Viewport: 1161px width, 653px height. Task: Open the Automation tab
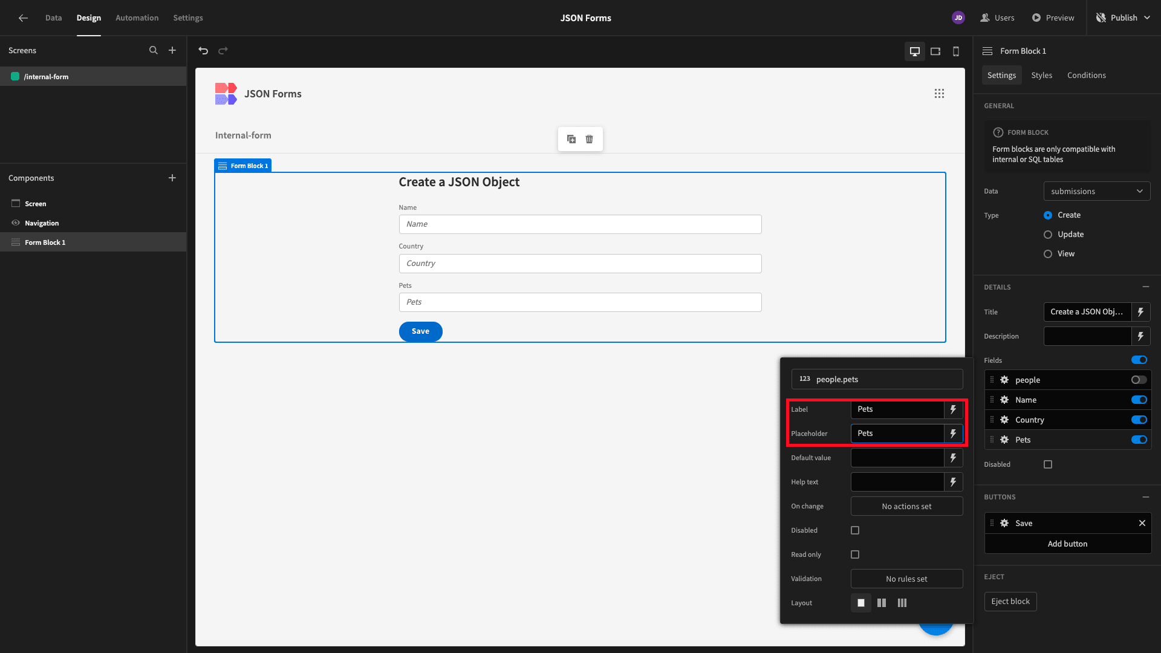pos(137,18)
